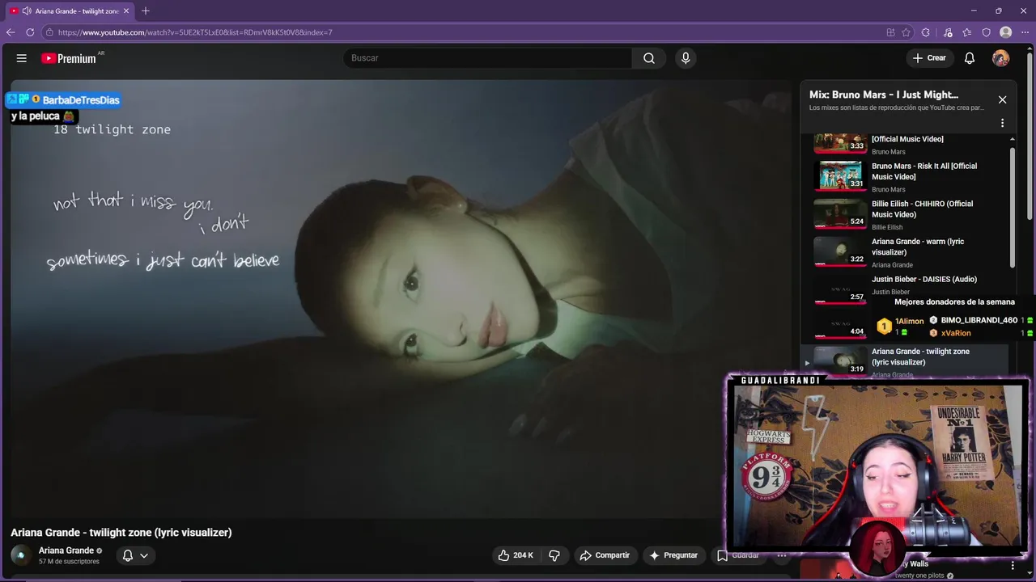Close the Mix playlist panel

[x=1002, y=99]
